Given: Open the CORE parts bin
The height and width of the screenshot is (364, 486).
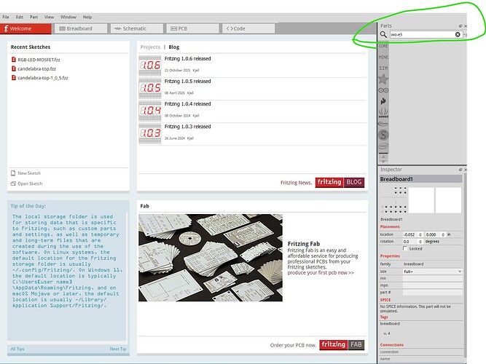Looking at the screenshot, I should tap(383, 46).
